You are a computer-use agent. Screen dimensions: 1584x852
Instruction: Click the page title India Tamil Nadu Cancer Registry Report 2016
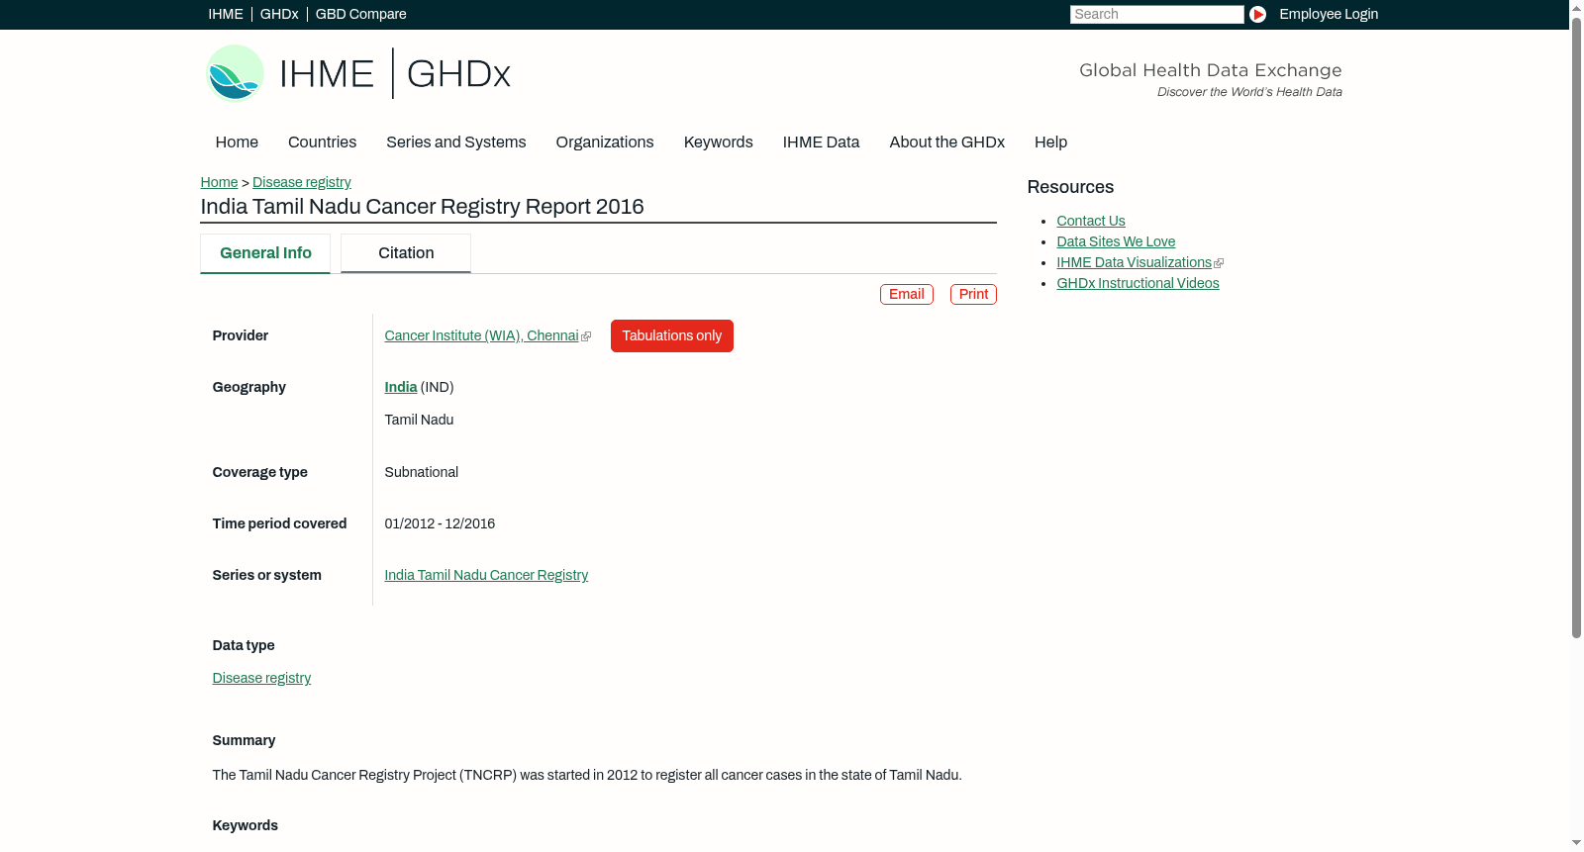422,207
